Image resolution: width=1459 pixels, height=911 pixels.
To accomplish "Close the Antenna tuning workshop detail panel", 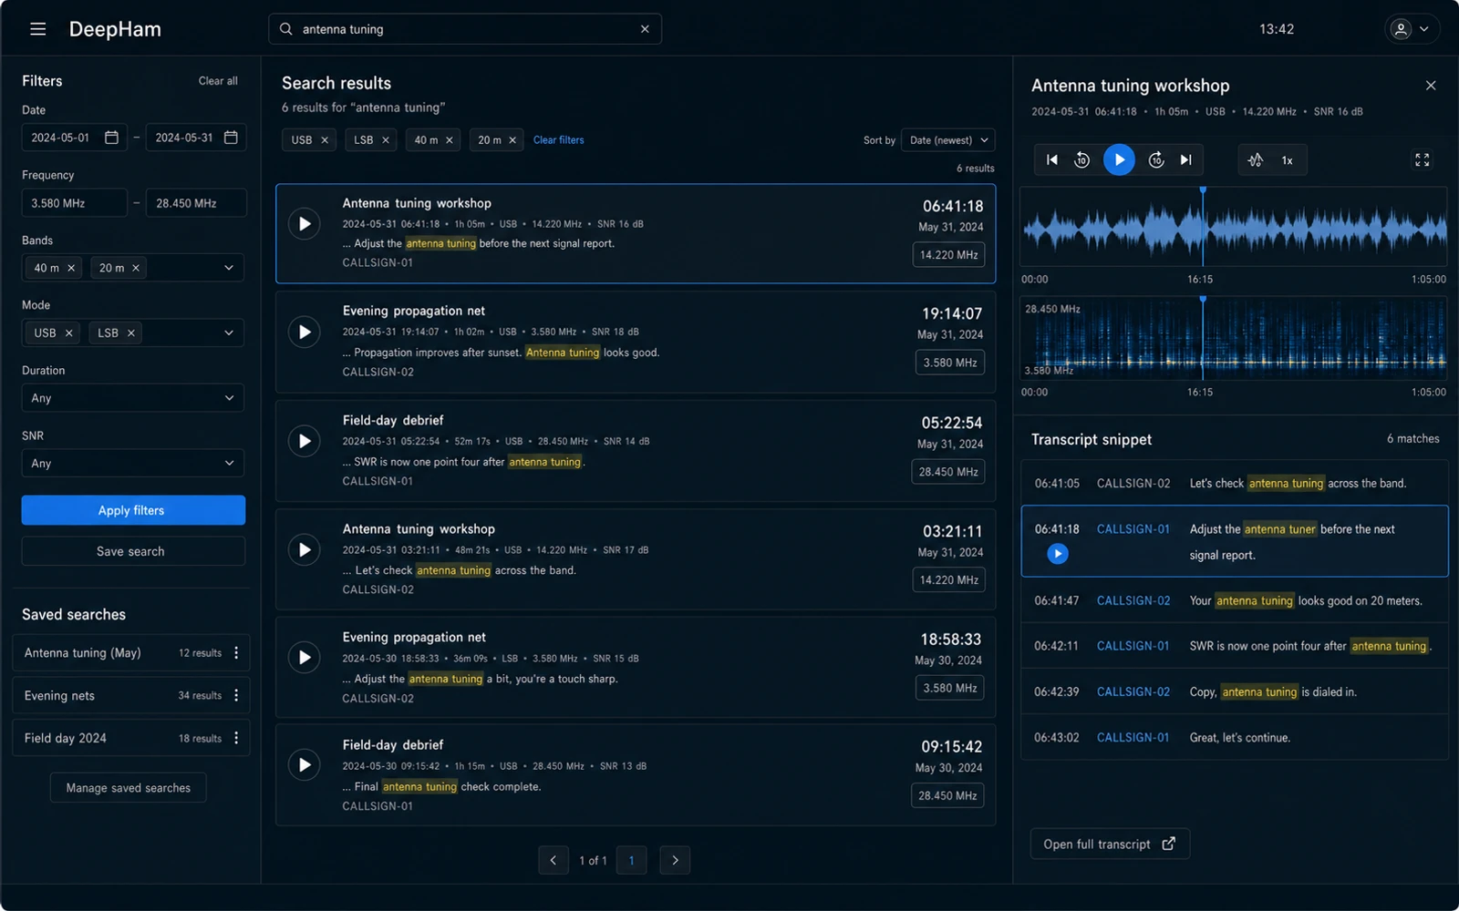I will pos(1431,86).
